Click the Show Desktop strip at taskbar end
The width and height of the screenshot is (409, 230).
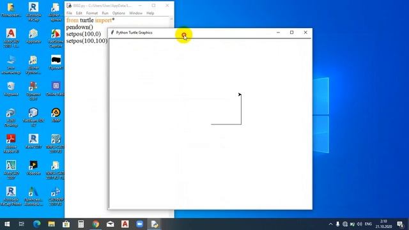pos(408,224)
